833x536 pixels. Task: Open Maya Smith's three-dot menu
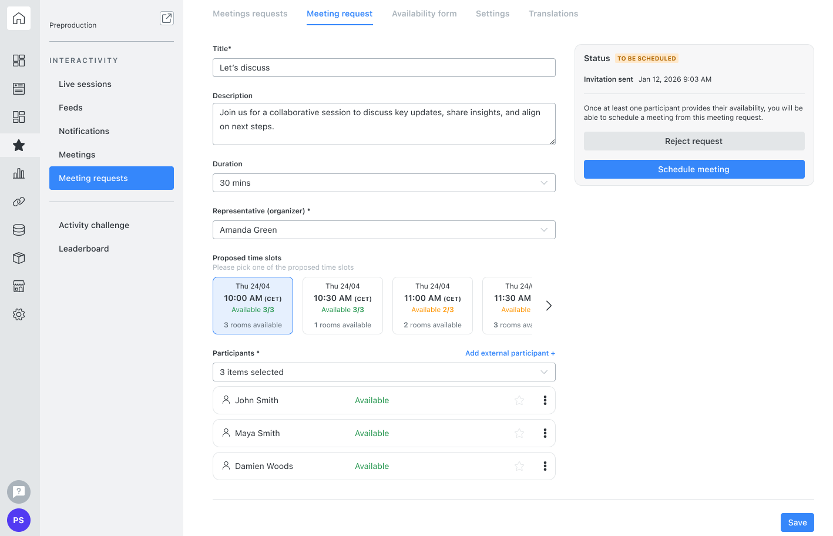click(x=545, y=433)
